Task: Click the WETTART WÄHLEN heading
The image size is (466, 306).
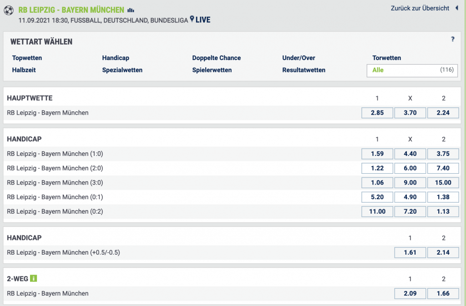Action: pos(41,42)
